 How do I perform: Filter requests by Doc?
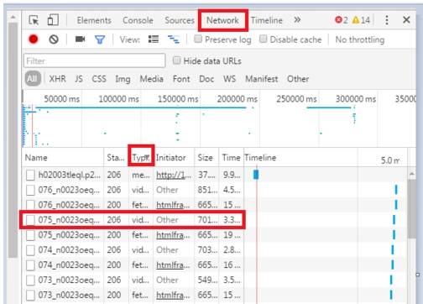coord(206,79)
